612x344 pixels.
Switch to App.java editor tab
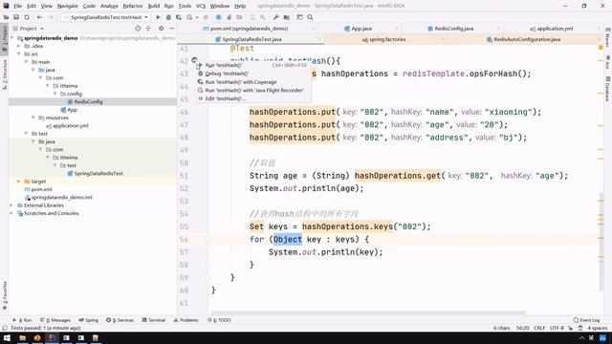coord(360,29)
